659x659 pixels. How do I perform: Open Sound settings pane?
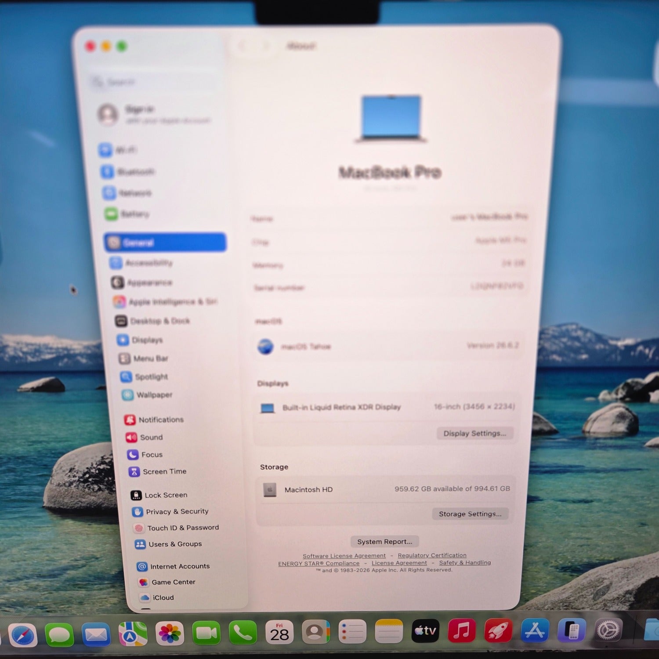pyautogui.click(x=145, y=437)
